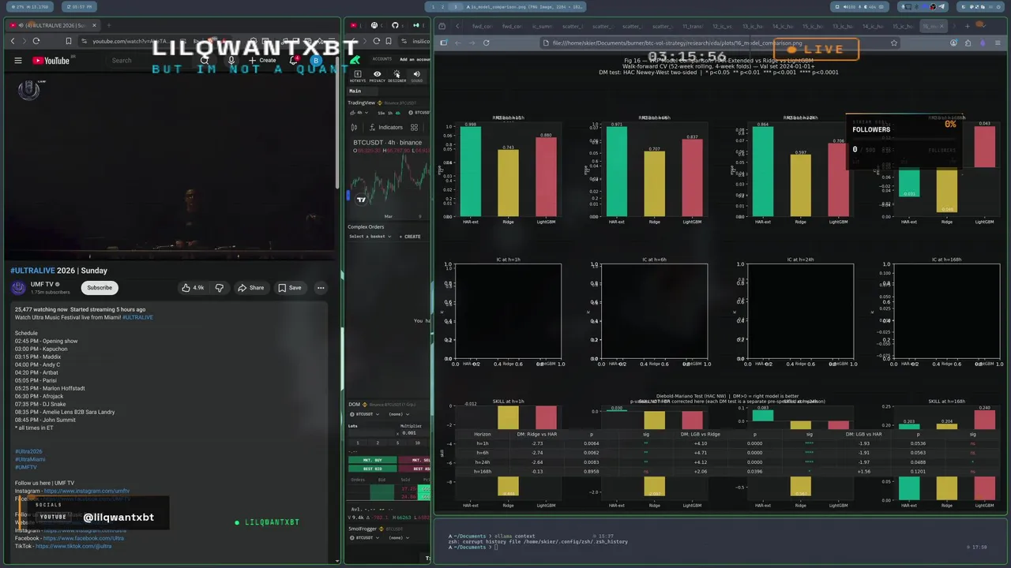
Task: Open the chart candle style icon
Action: tap(354, 127)
